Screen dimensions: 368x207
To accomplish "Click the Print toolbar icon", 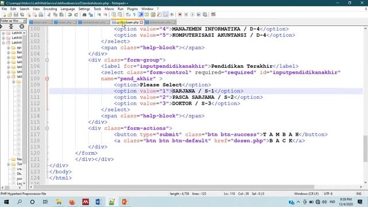I will (x=41, y=14).
